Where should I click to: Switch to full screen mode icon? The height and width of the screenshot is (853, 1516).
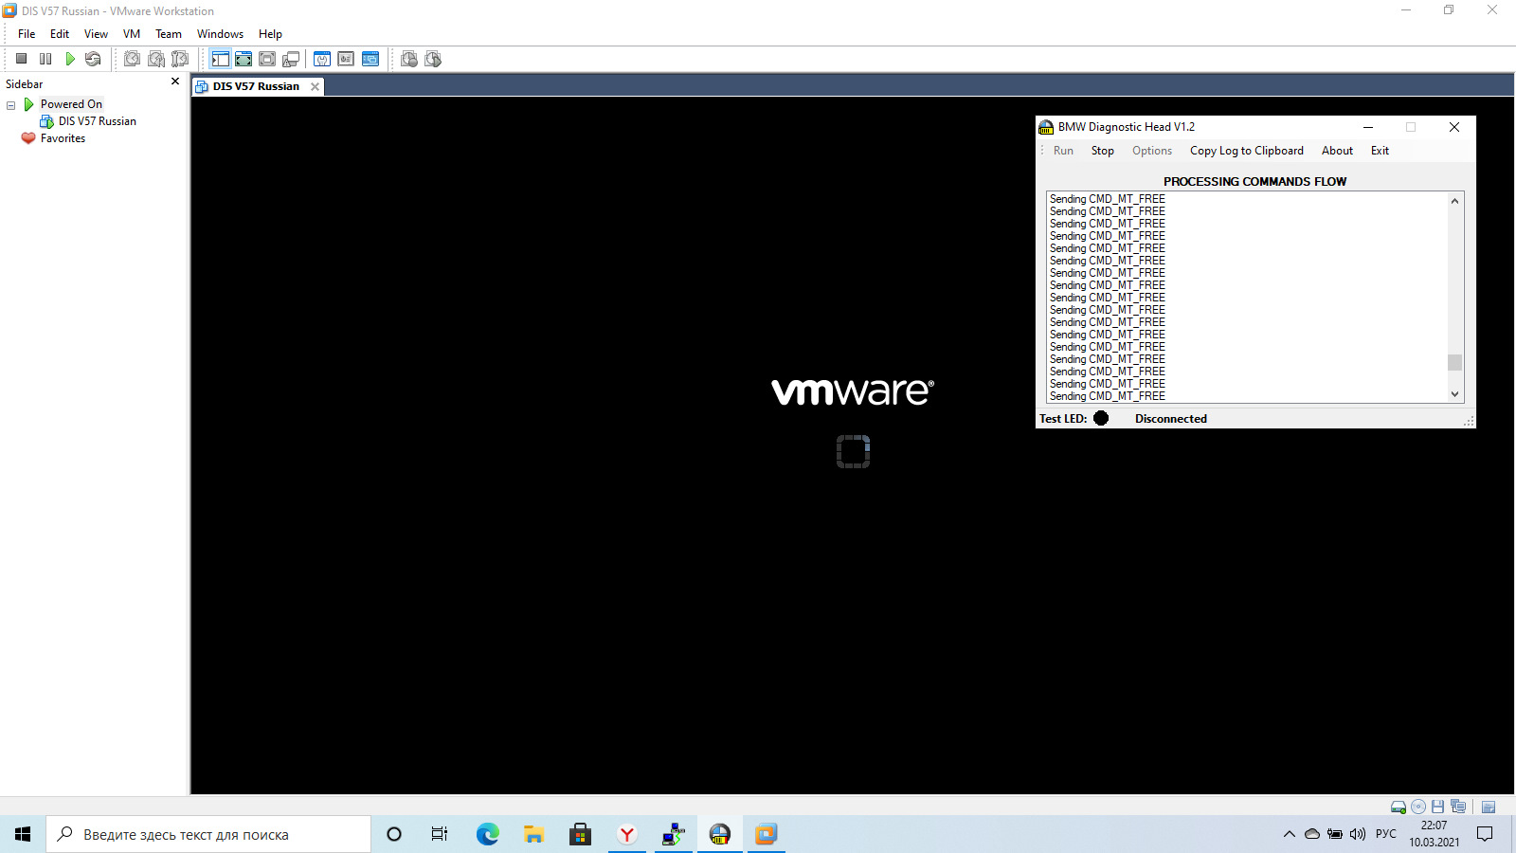244,59
